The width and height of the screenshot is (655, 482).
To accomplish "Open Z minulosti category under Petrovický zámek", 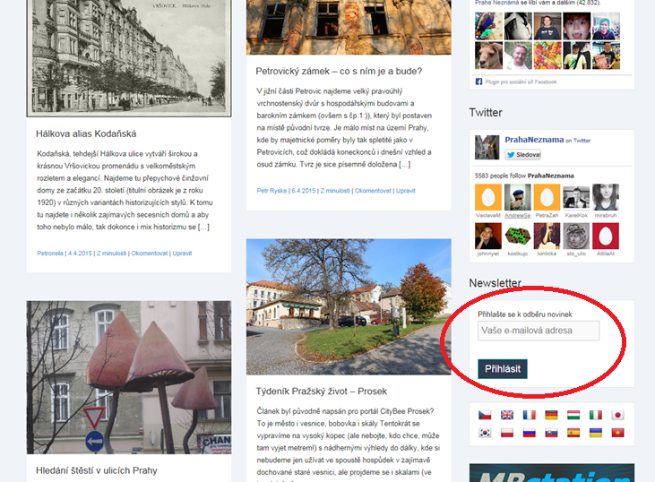I will tap(335, 191).
